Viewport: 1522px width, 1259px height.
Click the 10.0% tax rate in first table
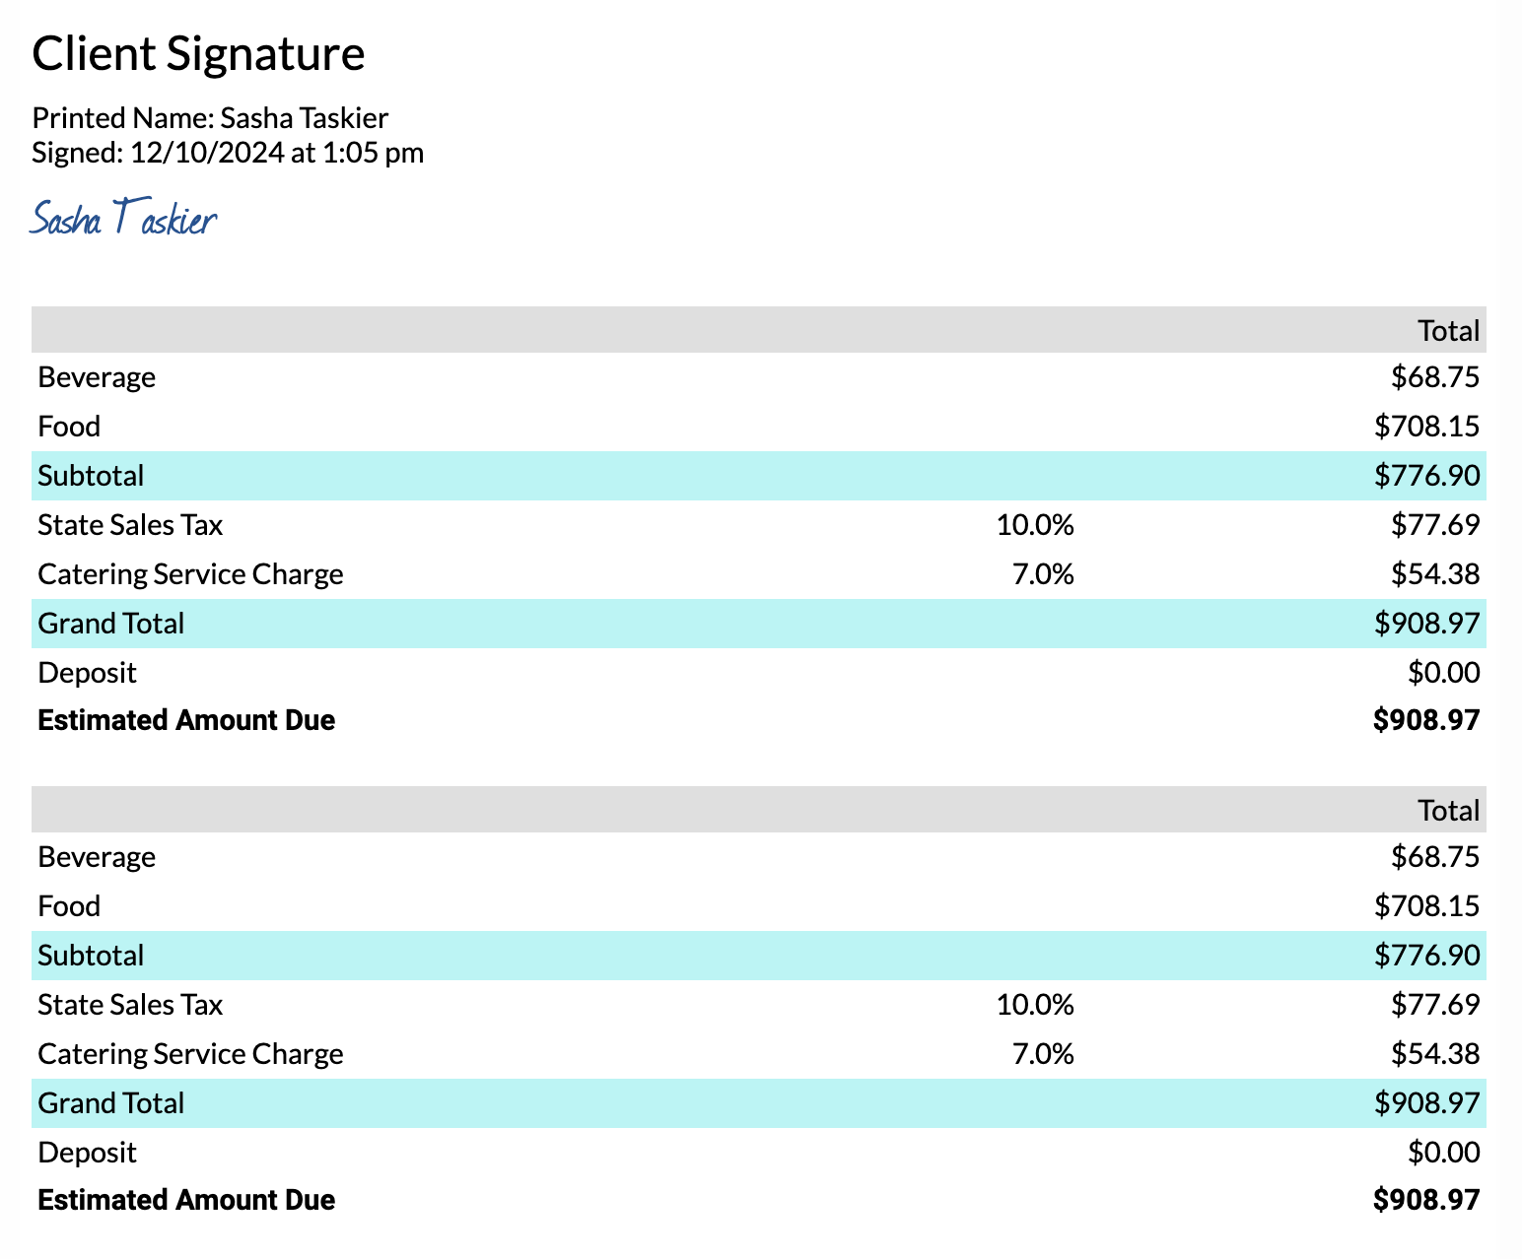coord(1034,525)
